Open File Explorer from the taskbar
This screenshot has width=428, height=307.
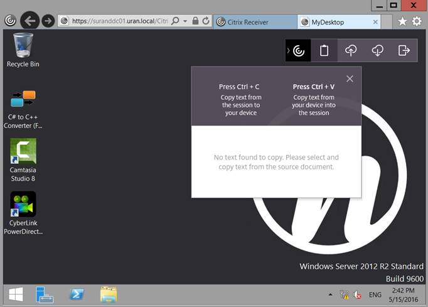point(109,294)
